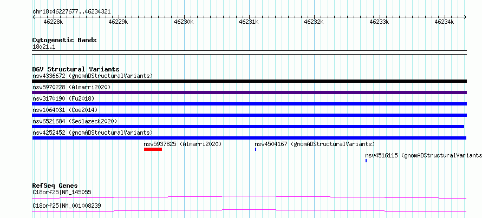Click the 46229k ruler tick label

[x=119, y=22]
